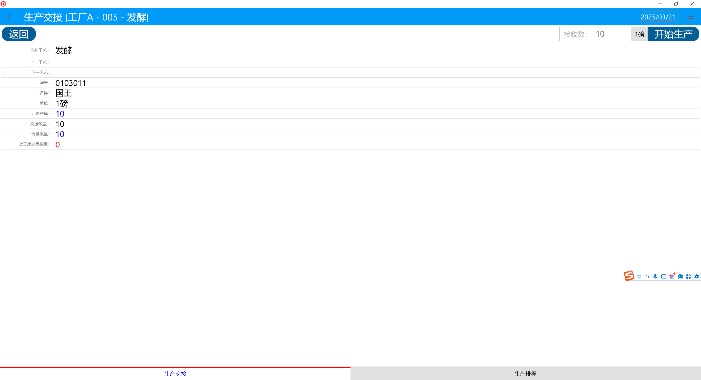
Task: Open the 2025/03/21 date picker
Action: (x=658, y=17)
